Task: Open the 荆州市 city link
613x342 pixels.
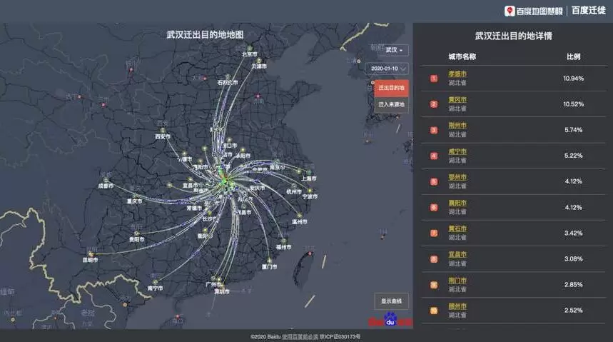Action: [x=457, y=125]
